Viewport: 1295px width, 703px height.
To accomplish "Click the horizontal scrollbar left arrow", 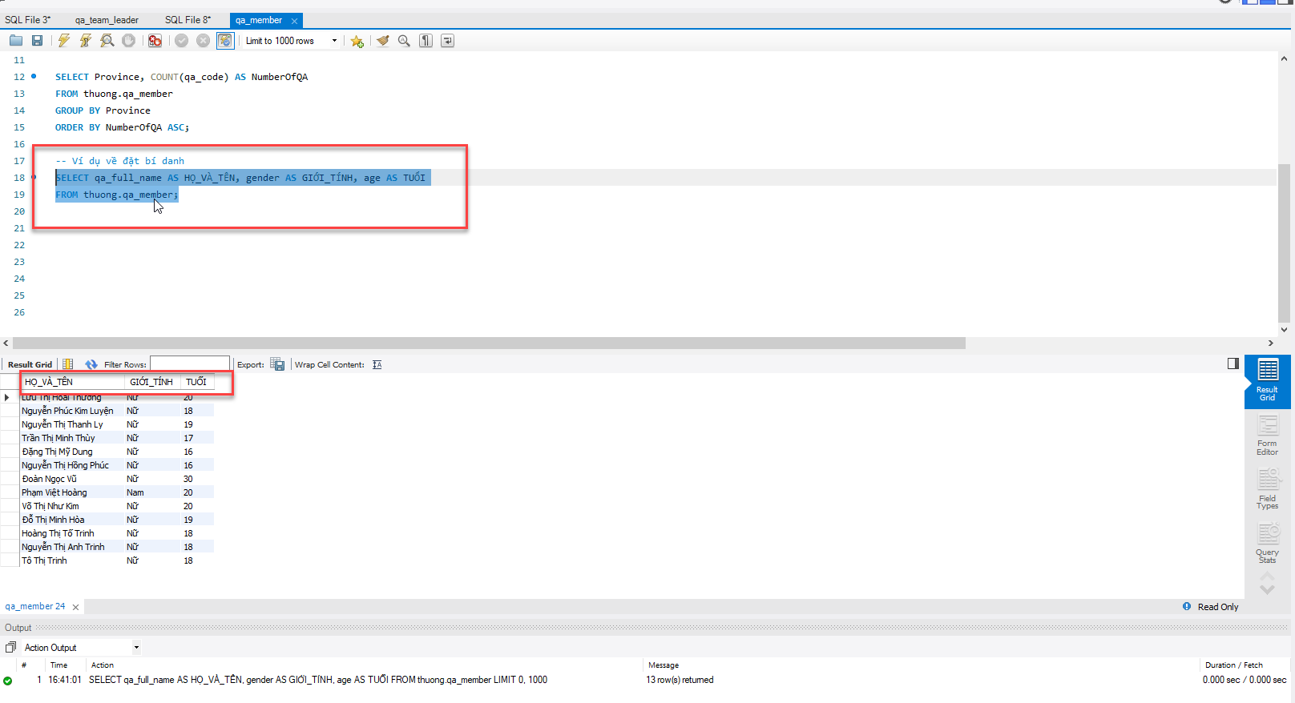I will point(6,343).
